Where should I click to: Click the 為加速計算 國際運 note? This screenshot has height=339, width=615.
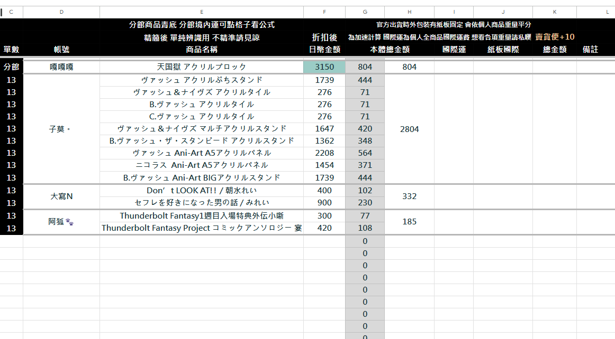[439, 37]
